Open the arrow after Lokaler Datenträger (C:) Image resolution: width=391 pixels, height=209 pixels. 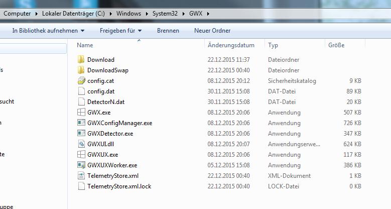coord(111,14)
